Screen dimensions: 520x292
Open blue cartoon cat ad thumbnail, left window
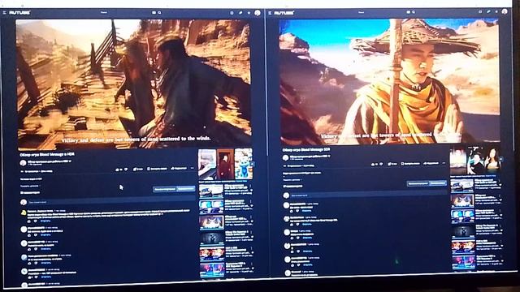tap(243, 164)
